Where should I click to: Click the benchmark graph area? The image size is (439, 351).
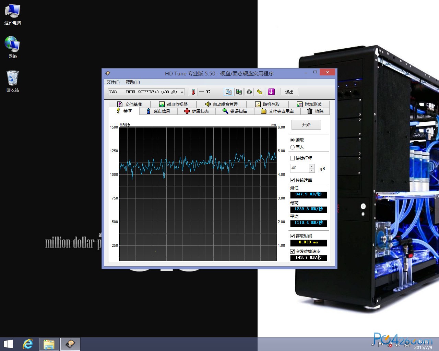[x=198, y=194]
